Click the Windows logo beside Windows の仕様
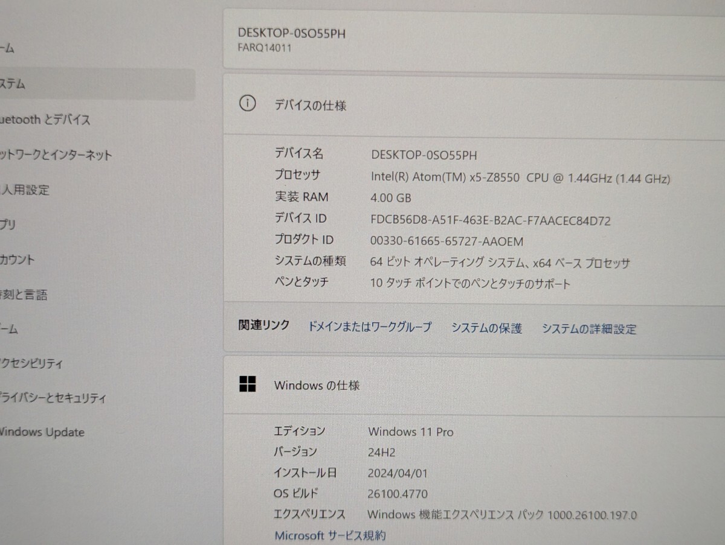This screenshot has height=545, width=725. (x=248, y=384)
